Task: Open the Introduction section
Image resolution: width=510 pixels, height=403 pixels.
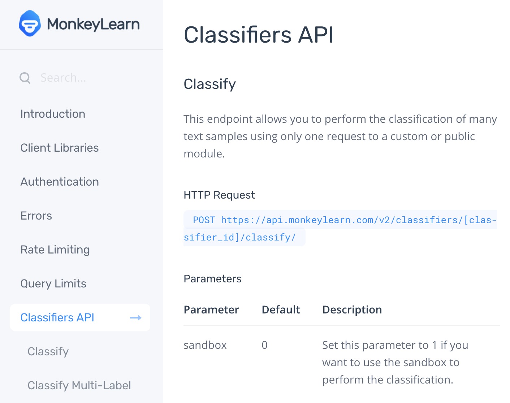Action: 53,114
